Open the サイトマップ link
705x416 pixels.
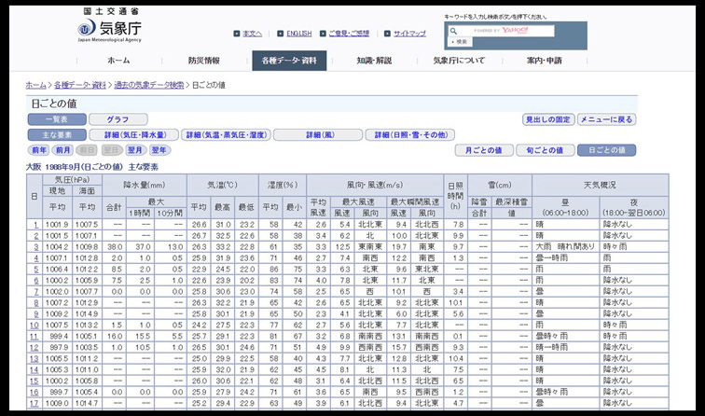coord(409,34)
